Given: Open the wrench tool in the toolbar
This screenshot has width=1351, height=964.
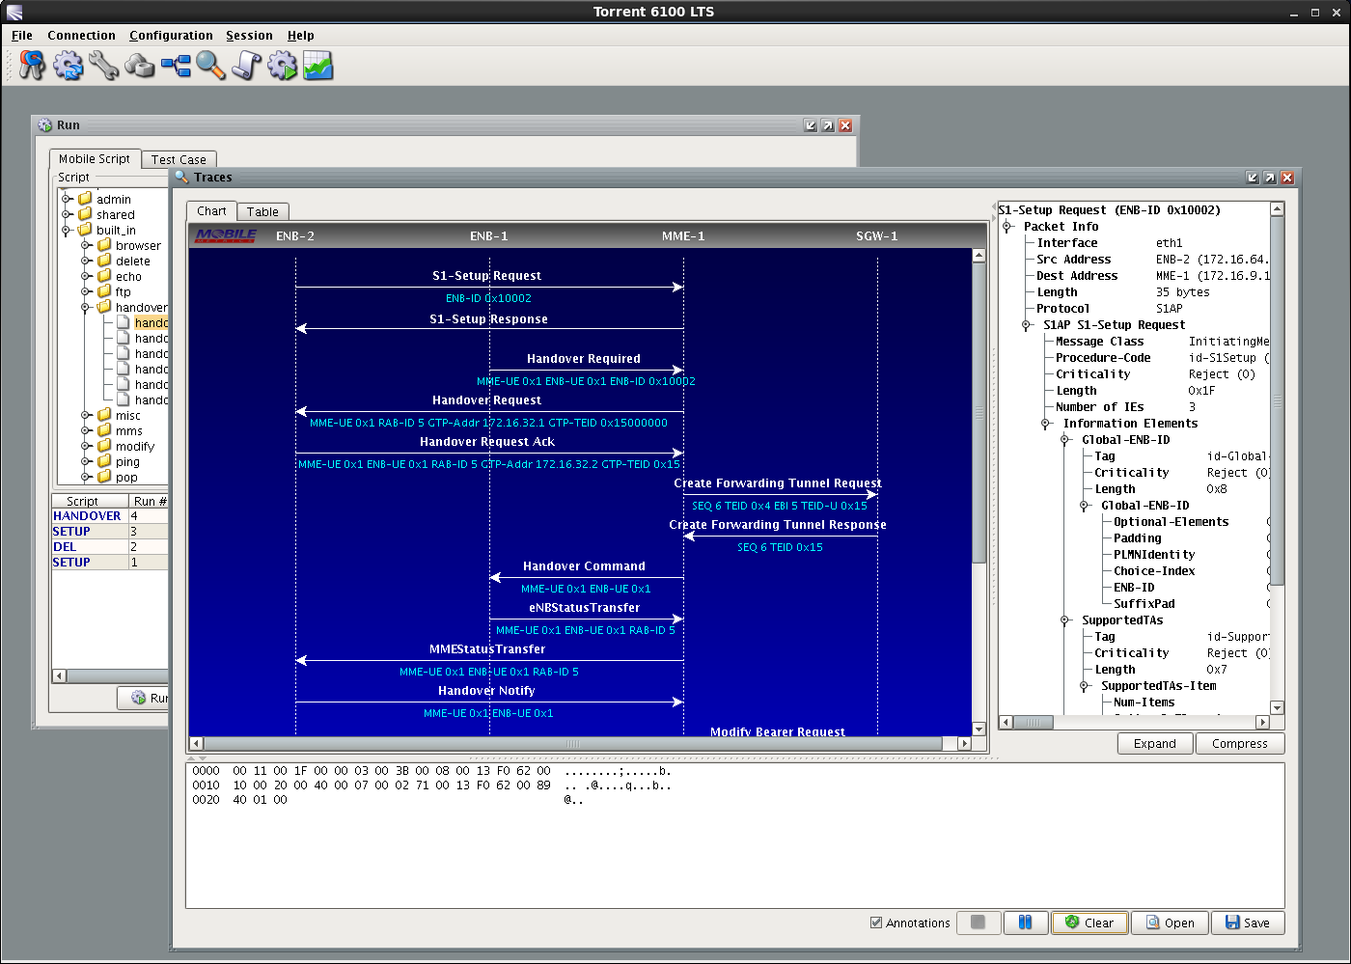Looking at the screenshot, I should (x=104, y=66).
